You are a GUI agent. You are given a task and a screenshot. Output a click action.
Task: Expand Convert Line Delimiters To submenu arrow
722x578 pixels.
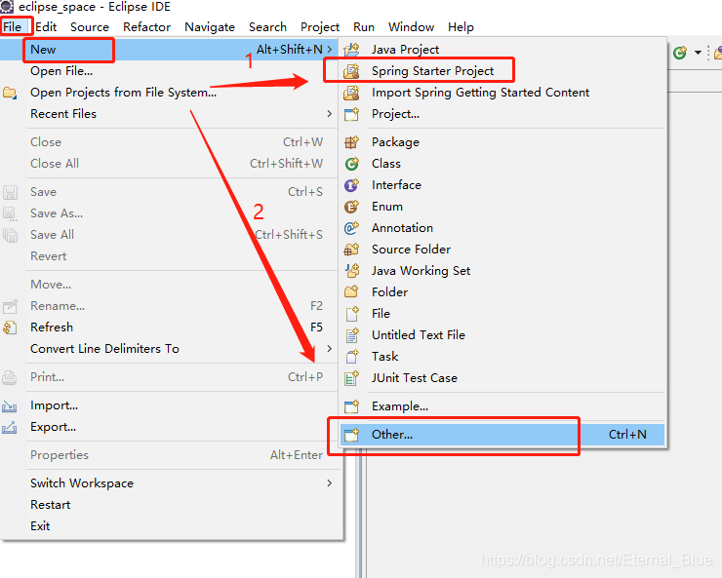coord(329,349)
